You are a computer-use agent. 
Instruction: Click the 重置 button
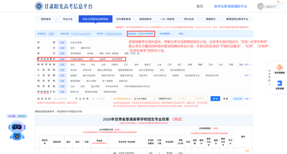(x=226, y=98)
